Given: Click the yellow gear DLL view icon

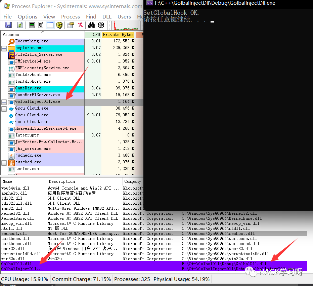Looking at the screenshot, I should point(59,25).
